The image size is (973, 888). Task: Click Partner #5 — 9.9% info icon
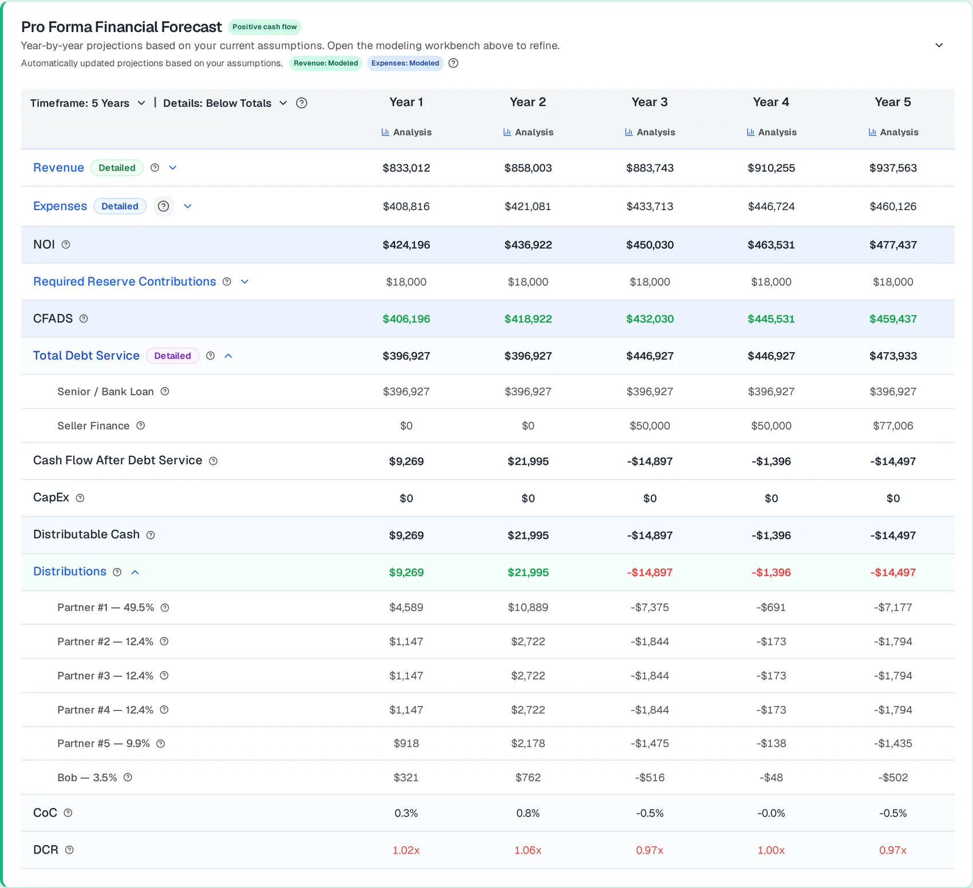click(161, 744)
